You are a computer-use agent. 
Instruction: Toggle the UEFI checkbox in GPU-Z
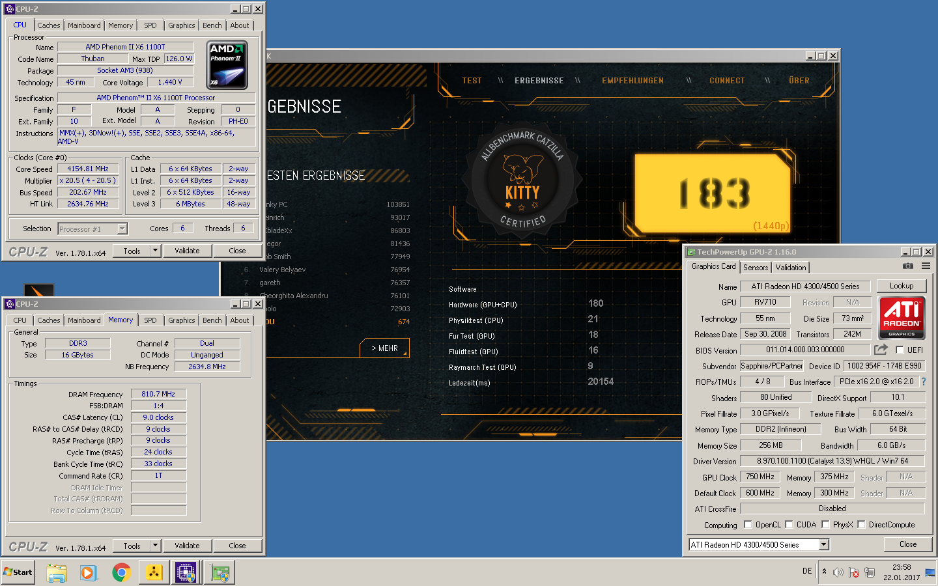[x=900, y=350]
